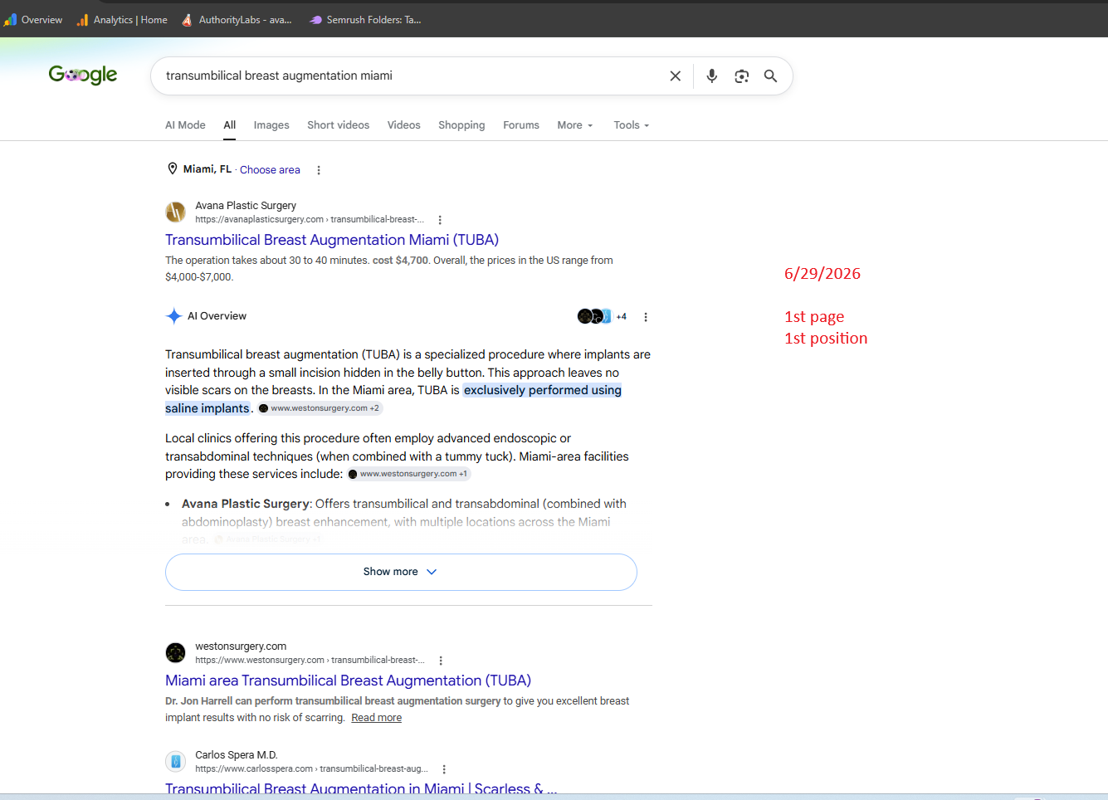Switch to AI Mode tab

coord(185,125)
